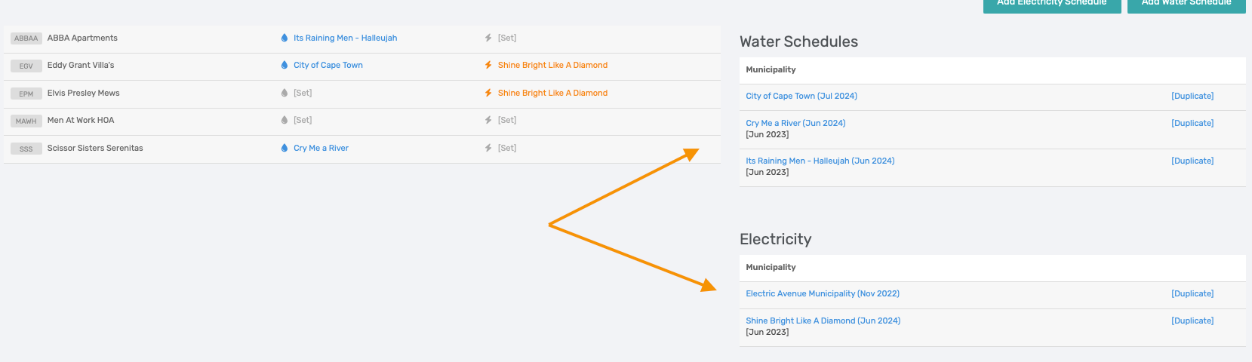The image size is (1252, 362).
Task: Click orange lightning icon for Eddy Grant Villa's
Action: tap(488, 66)
